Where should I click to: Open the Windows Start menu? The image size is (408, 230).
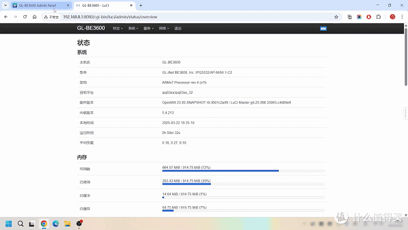click(8, 224)
